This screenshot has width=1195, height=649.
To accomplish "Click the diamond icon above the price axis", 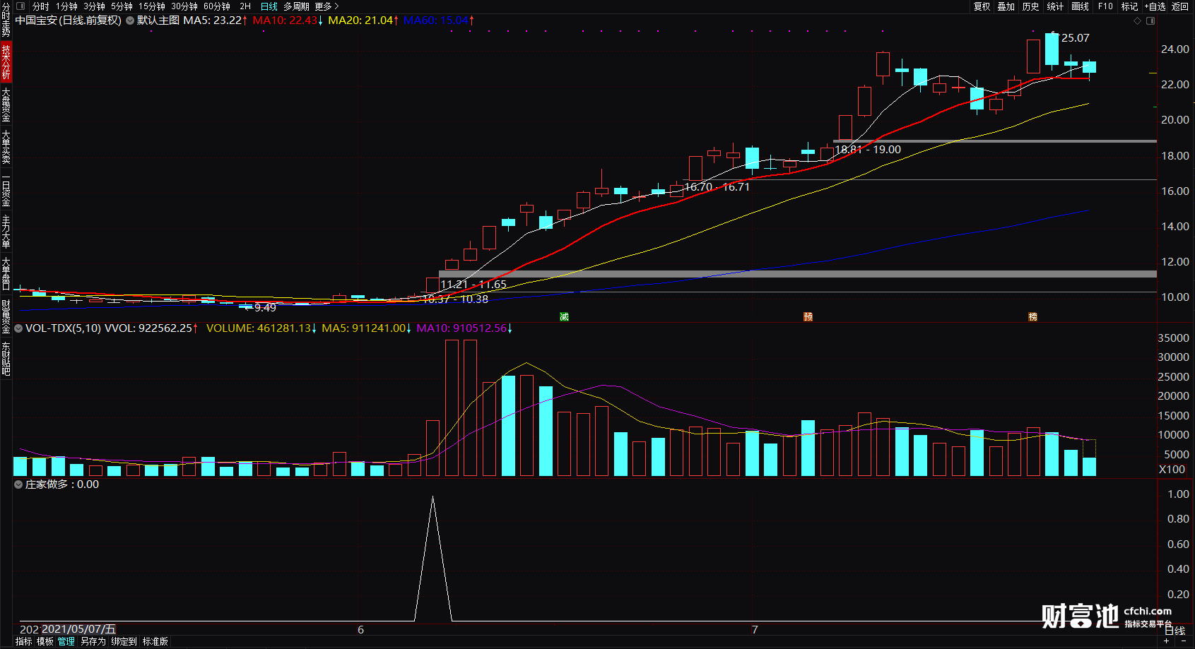I will click(x=1137, y=21).
